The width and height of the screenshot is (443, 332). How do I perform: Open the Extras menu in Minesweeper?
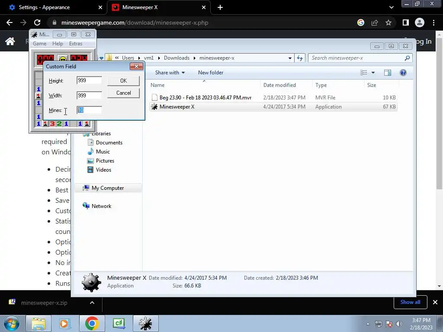(x=76, y=44)
